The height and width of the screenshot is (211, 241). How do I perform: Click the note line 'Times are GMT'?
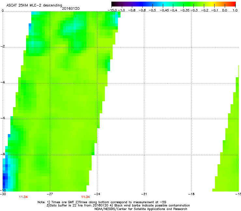tap(63, 202)
